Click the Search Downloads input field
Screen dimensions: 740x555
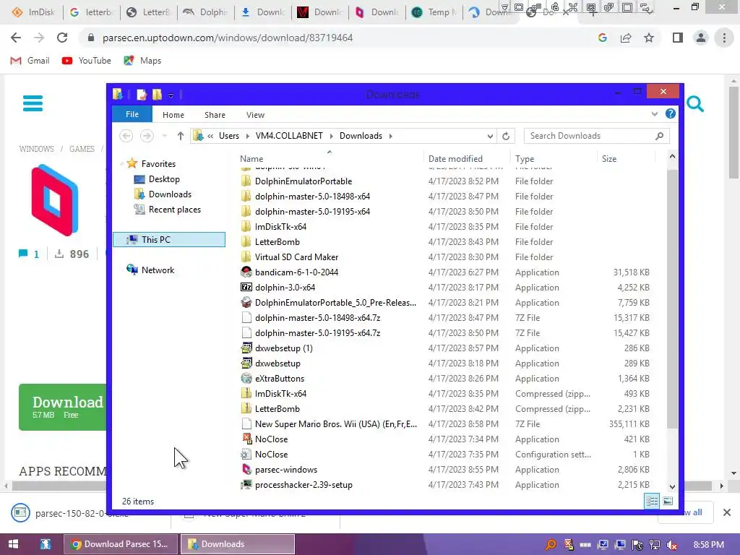click(590, 136)
